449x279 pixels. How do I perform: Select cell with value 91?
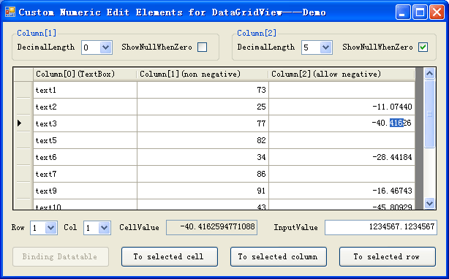[x=203, y=191]
